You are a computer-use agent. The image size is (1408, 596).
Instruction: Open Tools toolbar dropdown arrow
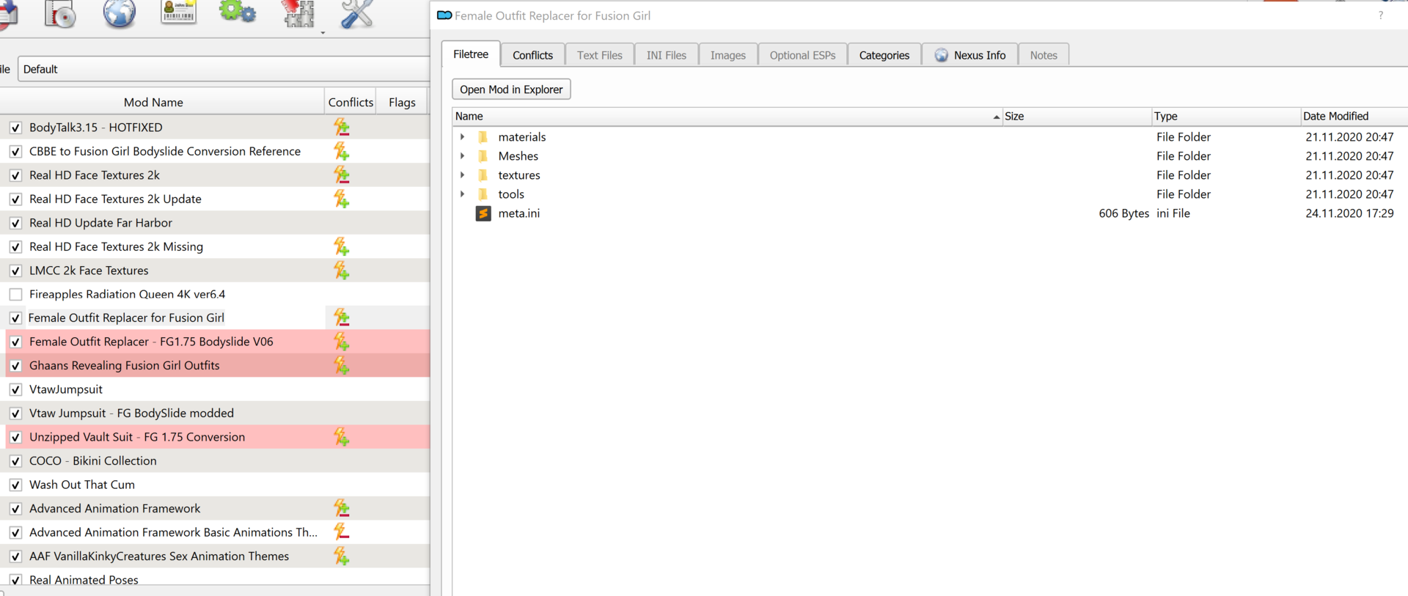(x=323, y=32)
